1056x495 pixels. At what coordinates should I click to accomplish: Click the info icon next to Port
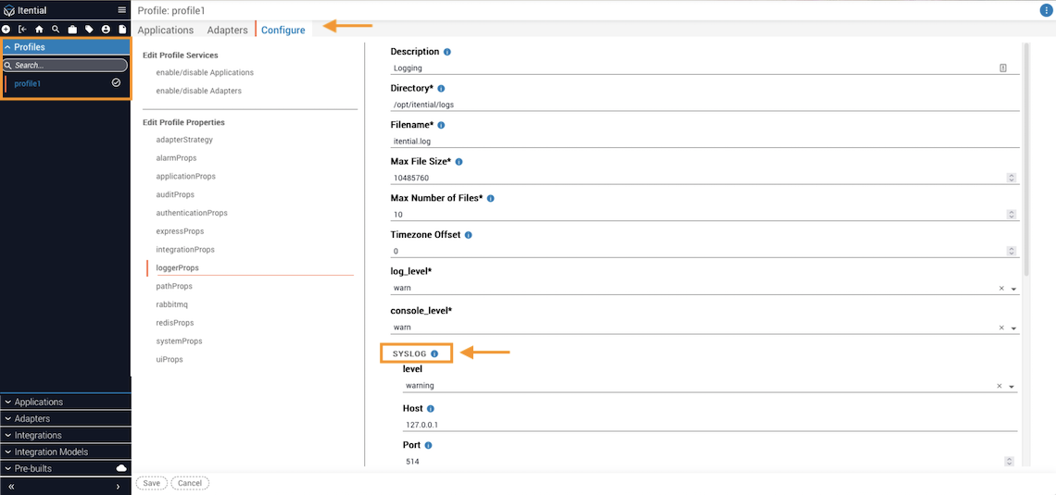(428, 445)
